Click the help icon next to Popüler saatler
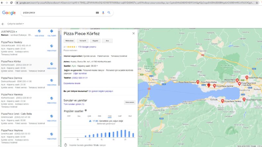The height and width of the screenshot is (147, 262). point(86,110)
